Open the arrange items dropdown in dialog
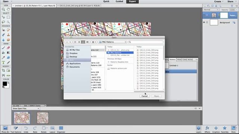The height and width of the screenshot is (134, 239). (x=94, y=42)
